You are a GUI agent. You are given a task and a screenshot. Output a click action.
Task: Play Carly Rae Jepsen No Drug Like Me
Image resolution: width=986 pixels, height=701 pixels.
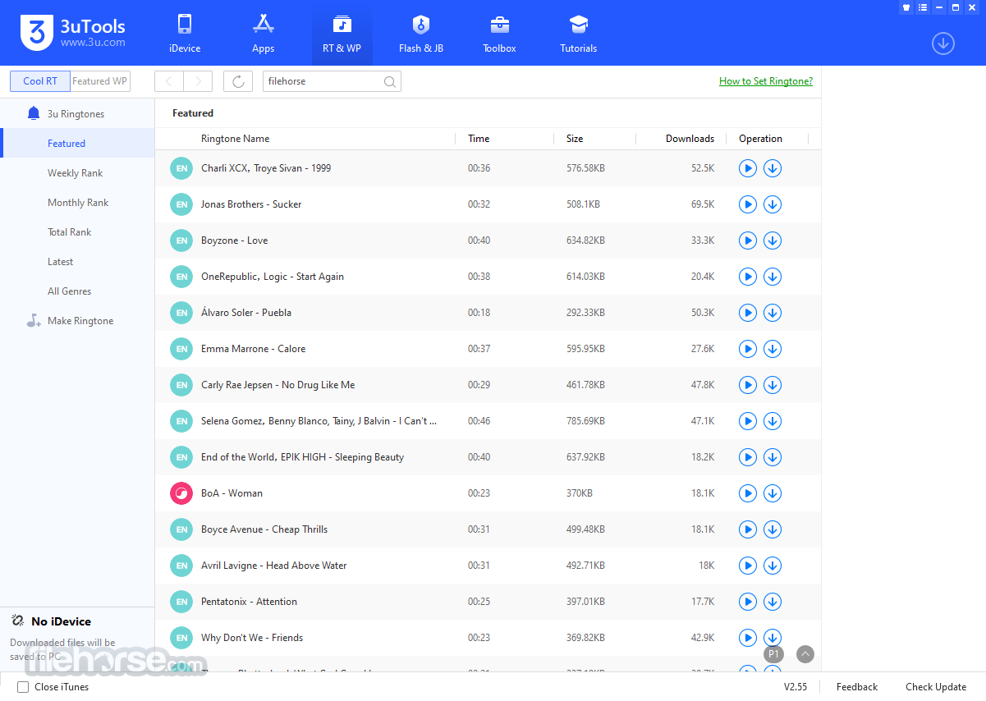click(x=747, y=385)
